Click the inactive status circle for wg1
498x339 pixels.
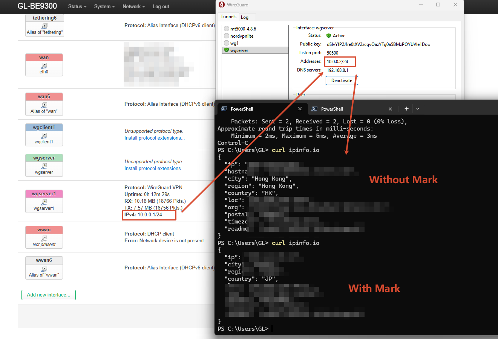pos(227,43)
